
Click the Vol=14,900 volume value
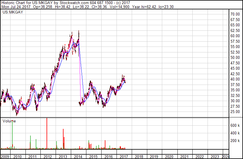click(x=119, y=7)
